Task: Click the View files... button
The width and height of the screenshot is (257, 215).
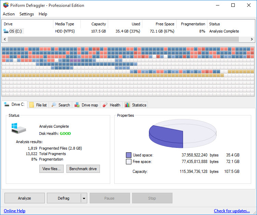Action: [x=51, y=169]
